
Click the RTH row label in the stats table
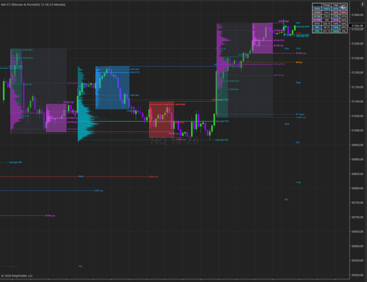tap(317, 24)
